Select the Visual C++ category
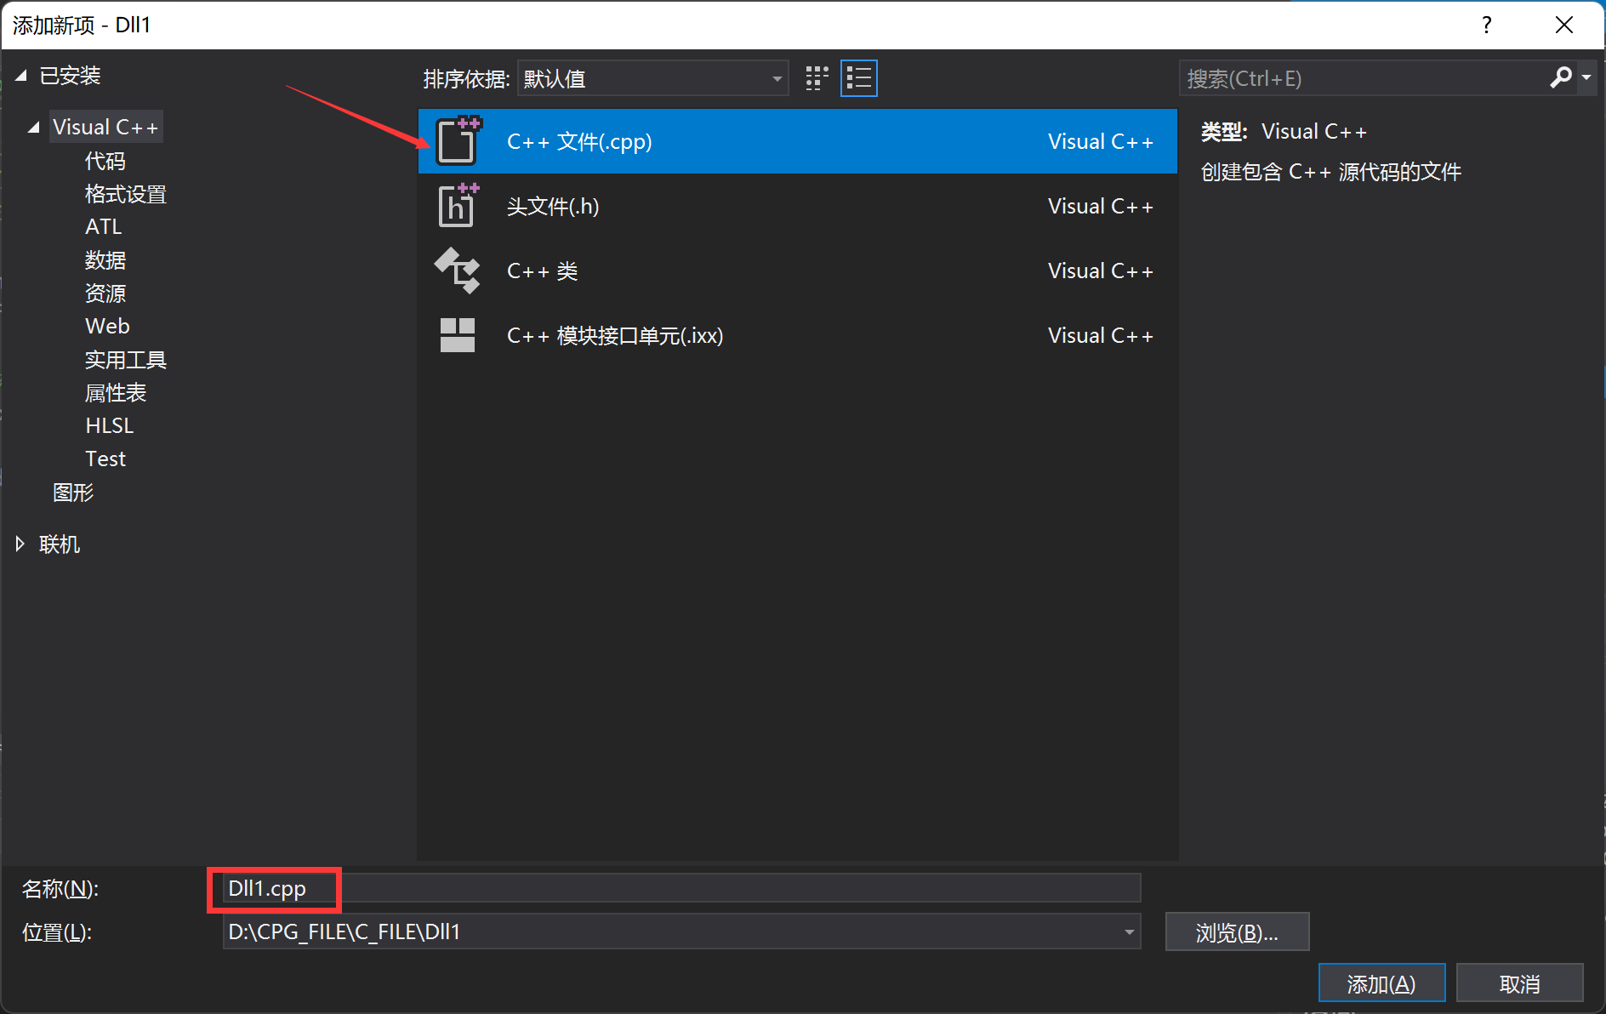Image resolution: width=1606 pixels, height=1014 pixels. pyautogui.click(x=105, y=128)
